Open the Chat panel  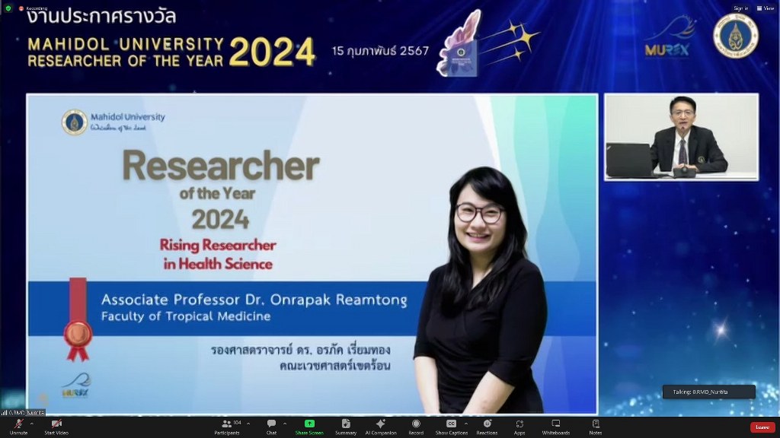pyautogui.click(x=271, y=426)
